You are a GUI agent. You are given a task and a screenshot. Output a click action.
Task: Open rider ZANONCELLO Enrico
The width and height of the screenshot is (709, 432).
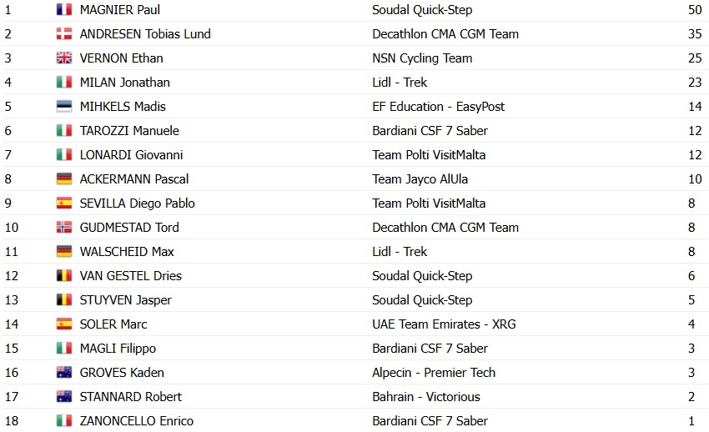(x=137, y=420)
